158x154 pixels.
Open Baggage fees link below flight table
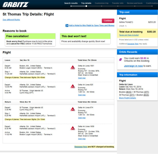81,147
